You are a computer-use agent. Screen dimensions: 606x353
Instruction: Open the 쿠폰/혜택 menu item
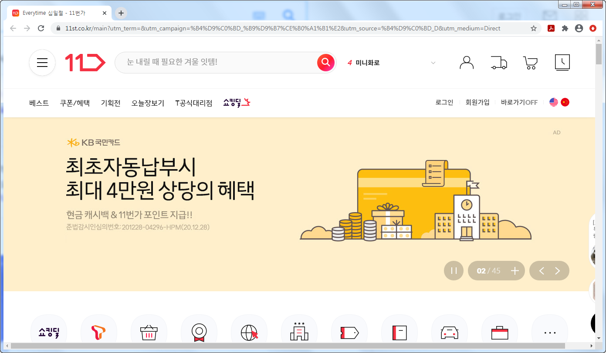[75, 103]
